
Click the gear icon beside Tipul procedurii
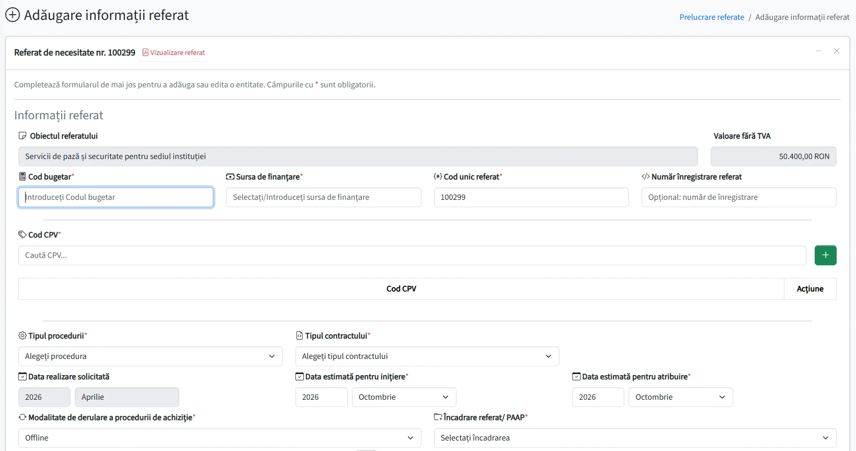click(22, 336)
